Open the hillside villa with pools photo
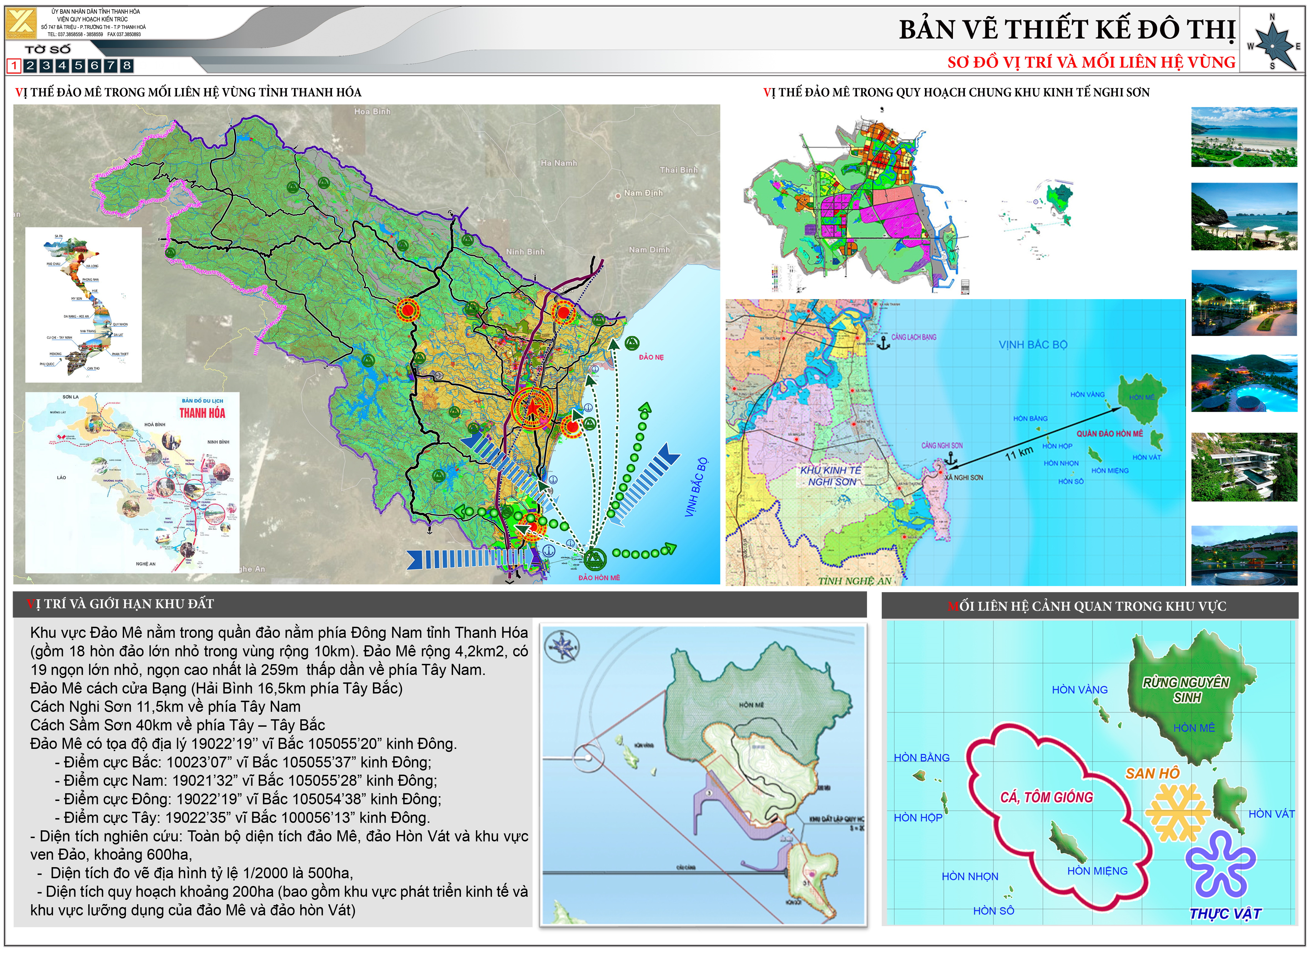 tap(1244, 467)
